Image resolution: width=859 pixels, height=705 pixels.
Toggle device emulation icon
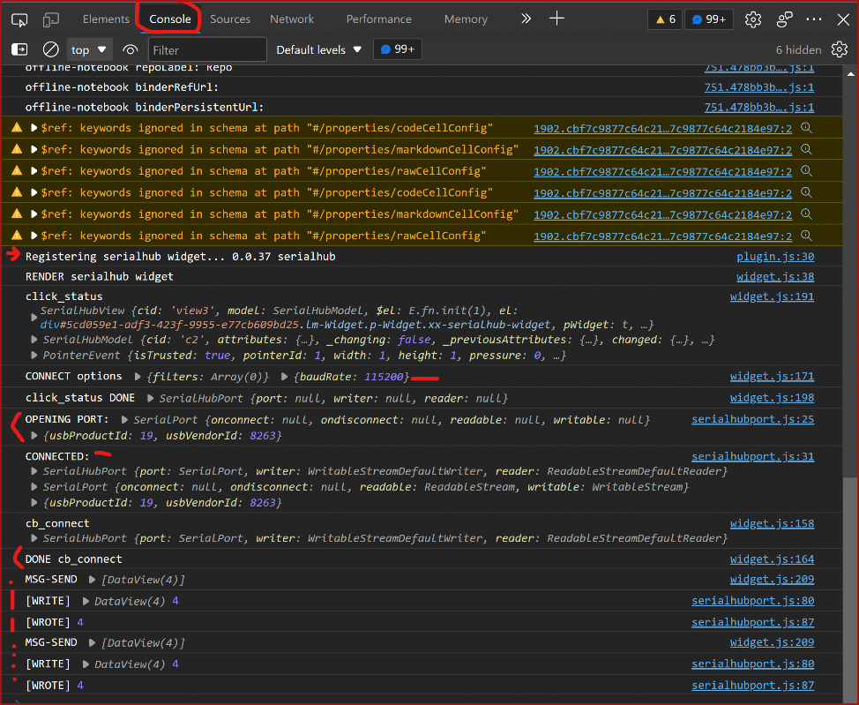[50, 19]
